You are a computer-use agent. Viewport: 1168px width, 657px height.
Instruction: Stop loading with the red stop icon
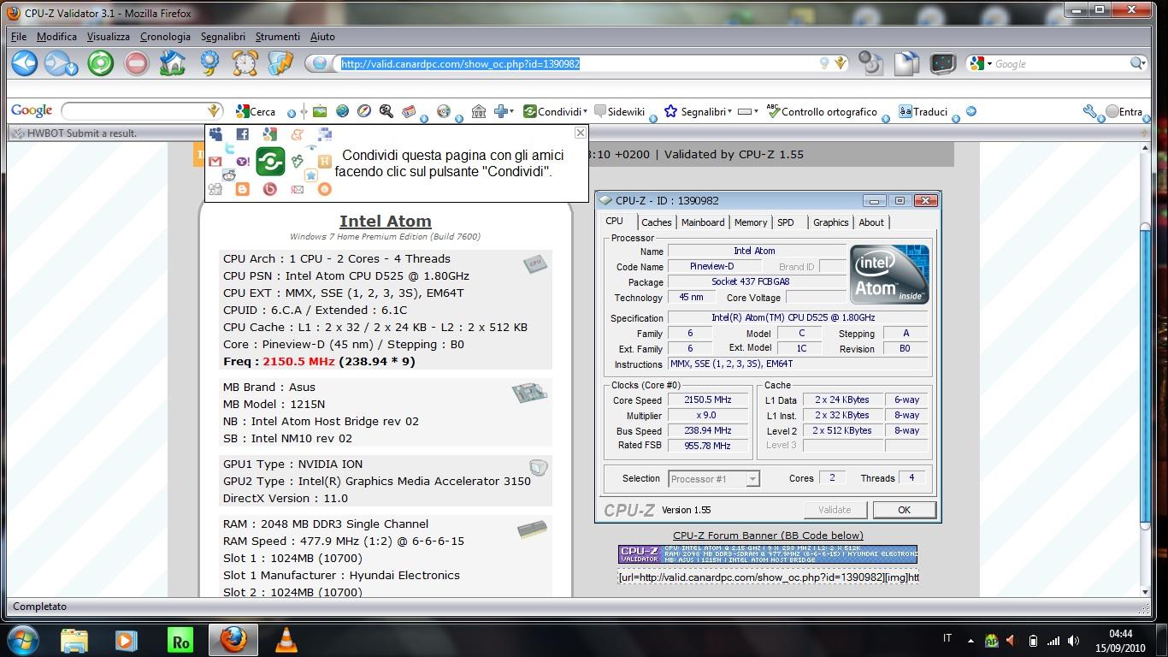[x=136, y=63]
